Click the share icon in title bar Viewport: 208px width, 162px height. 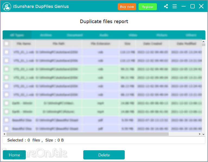point(166,6)
